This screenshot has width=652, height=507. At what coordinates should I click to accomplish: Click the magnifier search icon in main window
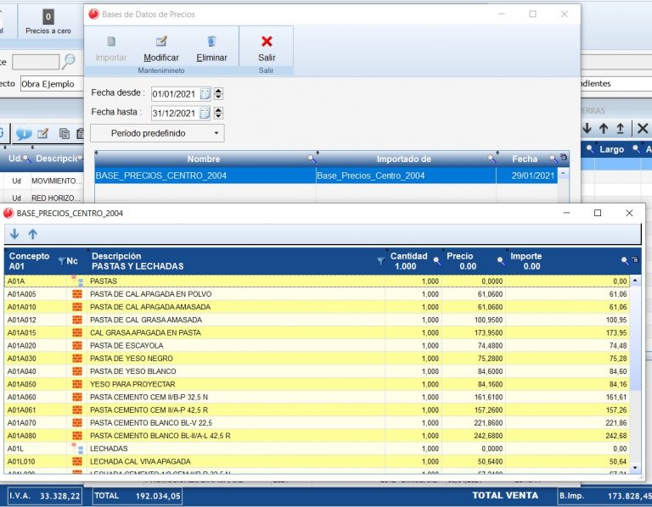69,61
